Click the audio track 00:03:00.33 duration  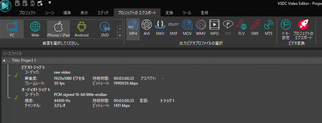pos(124,101)
